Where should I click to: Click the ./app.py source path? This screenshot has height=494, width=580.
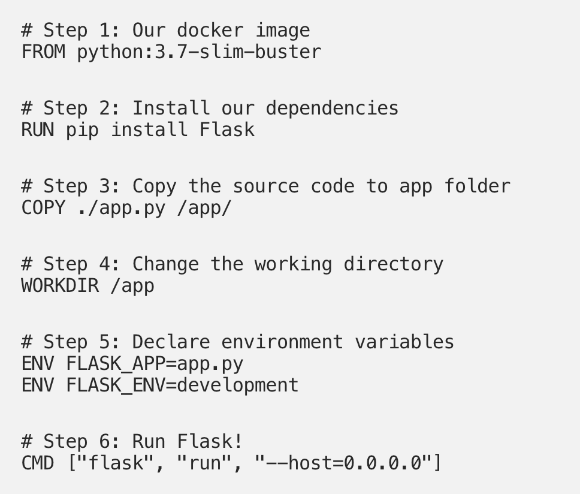[x=121, y=208]
